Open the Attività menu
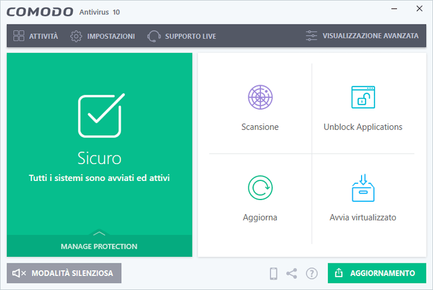This screenshot has width=433, height=290. click(35, 36)
